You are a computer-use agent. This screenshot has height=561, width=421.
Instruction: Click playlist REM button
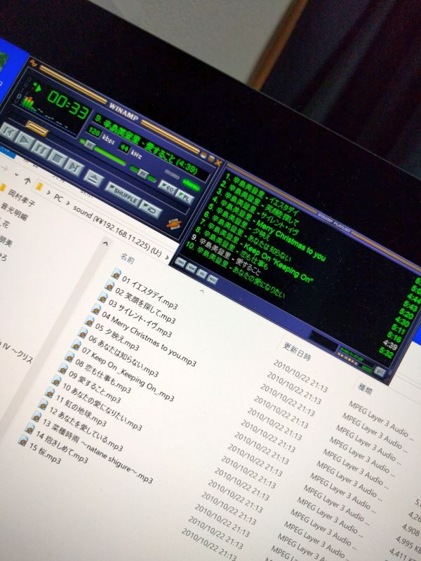click(192, 269)
